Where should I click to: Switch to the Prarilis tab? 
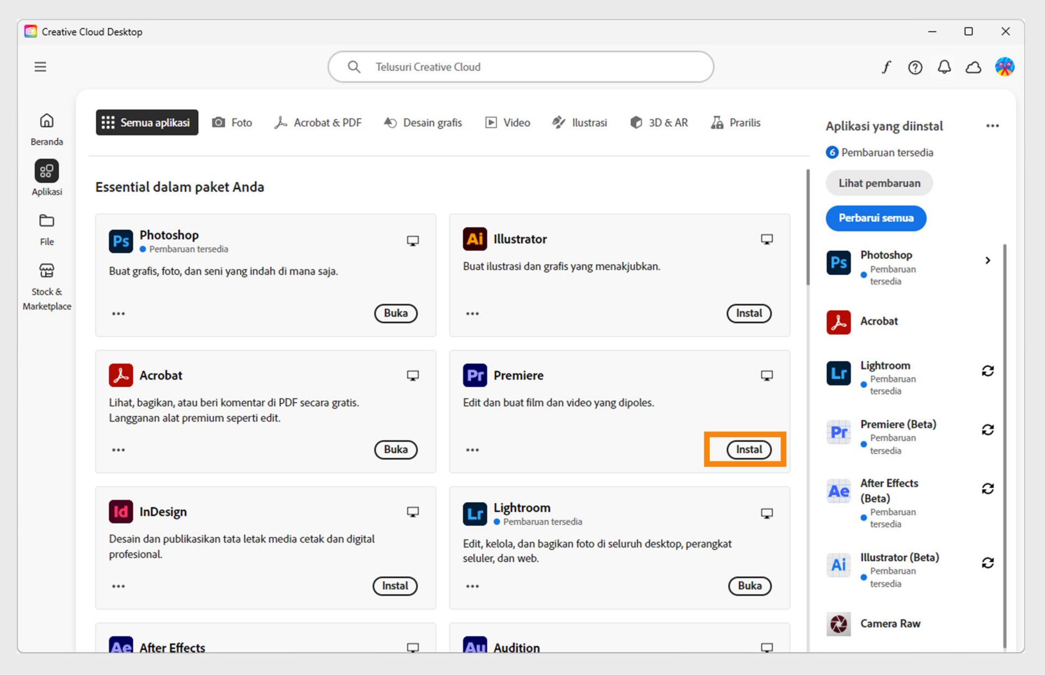coord(736,122)
